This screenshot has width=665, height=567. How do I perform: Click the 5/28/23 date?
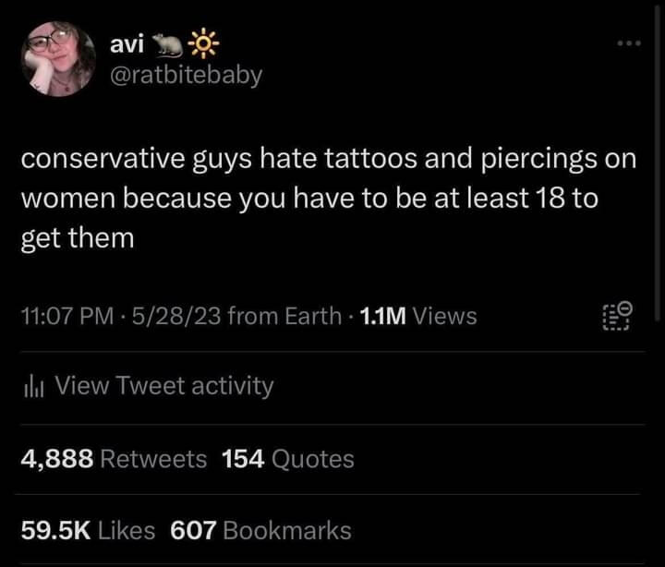coord(175,317)
